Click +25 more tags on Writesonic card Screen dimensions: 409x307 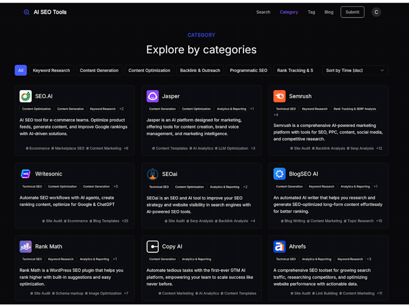pyautogui.click(x=125, y=221)
